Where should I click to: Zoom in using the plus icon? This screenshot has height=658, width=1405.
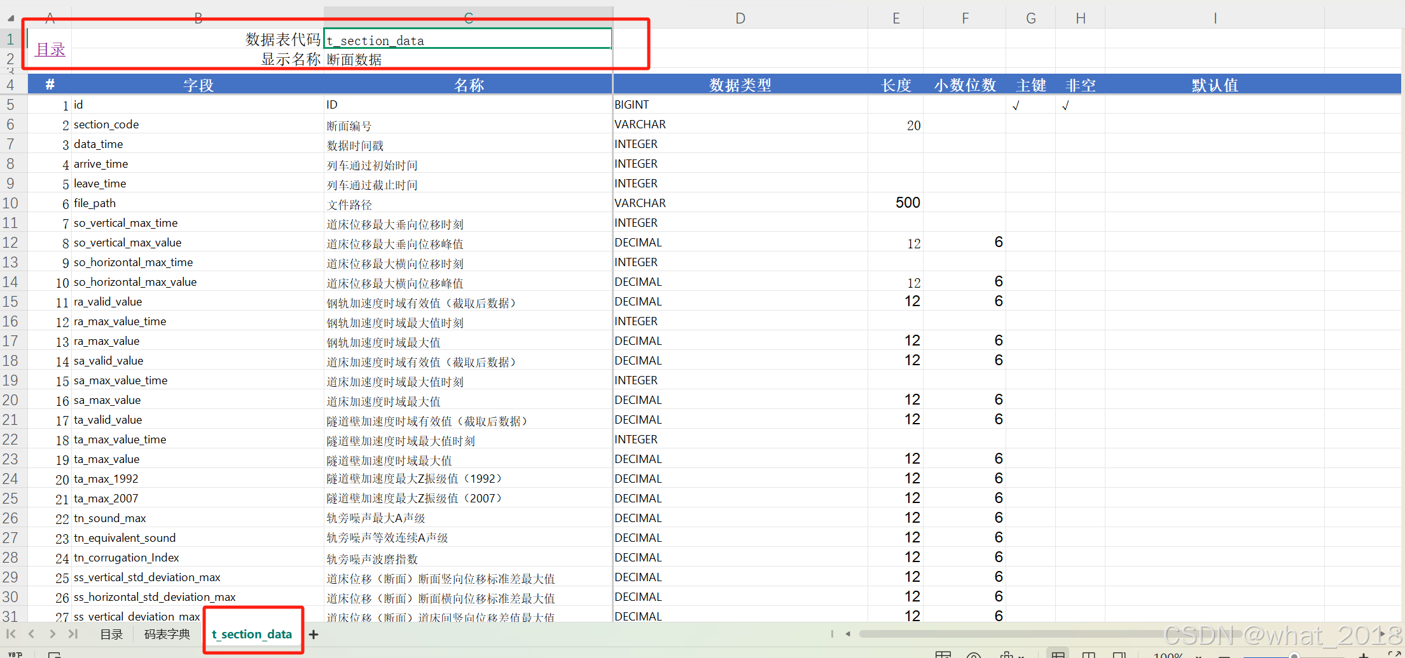(1364, 655)
